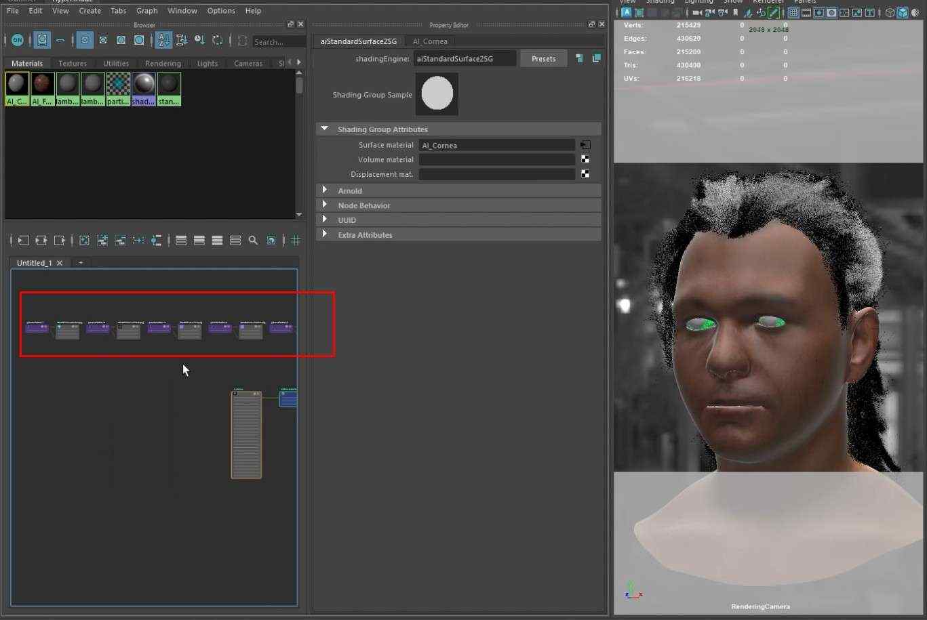This screenshot has width=927, height=620.
Task: Open the Edit menu in Hypershade
Action: [x=35, y=11]
